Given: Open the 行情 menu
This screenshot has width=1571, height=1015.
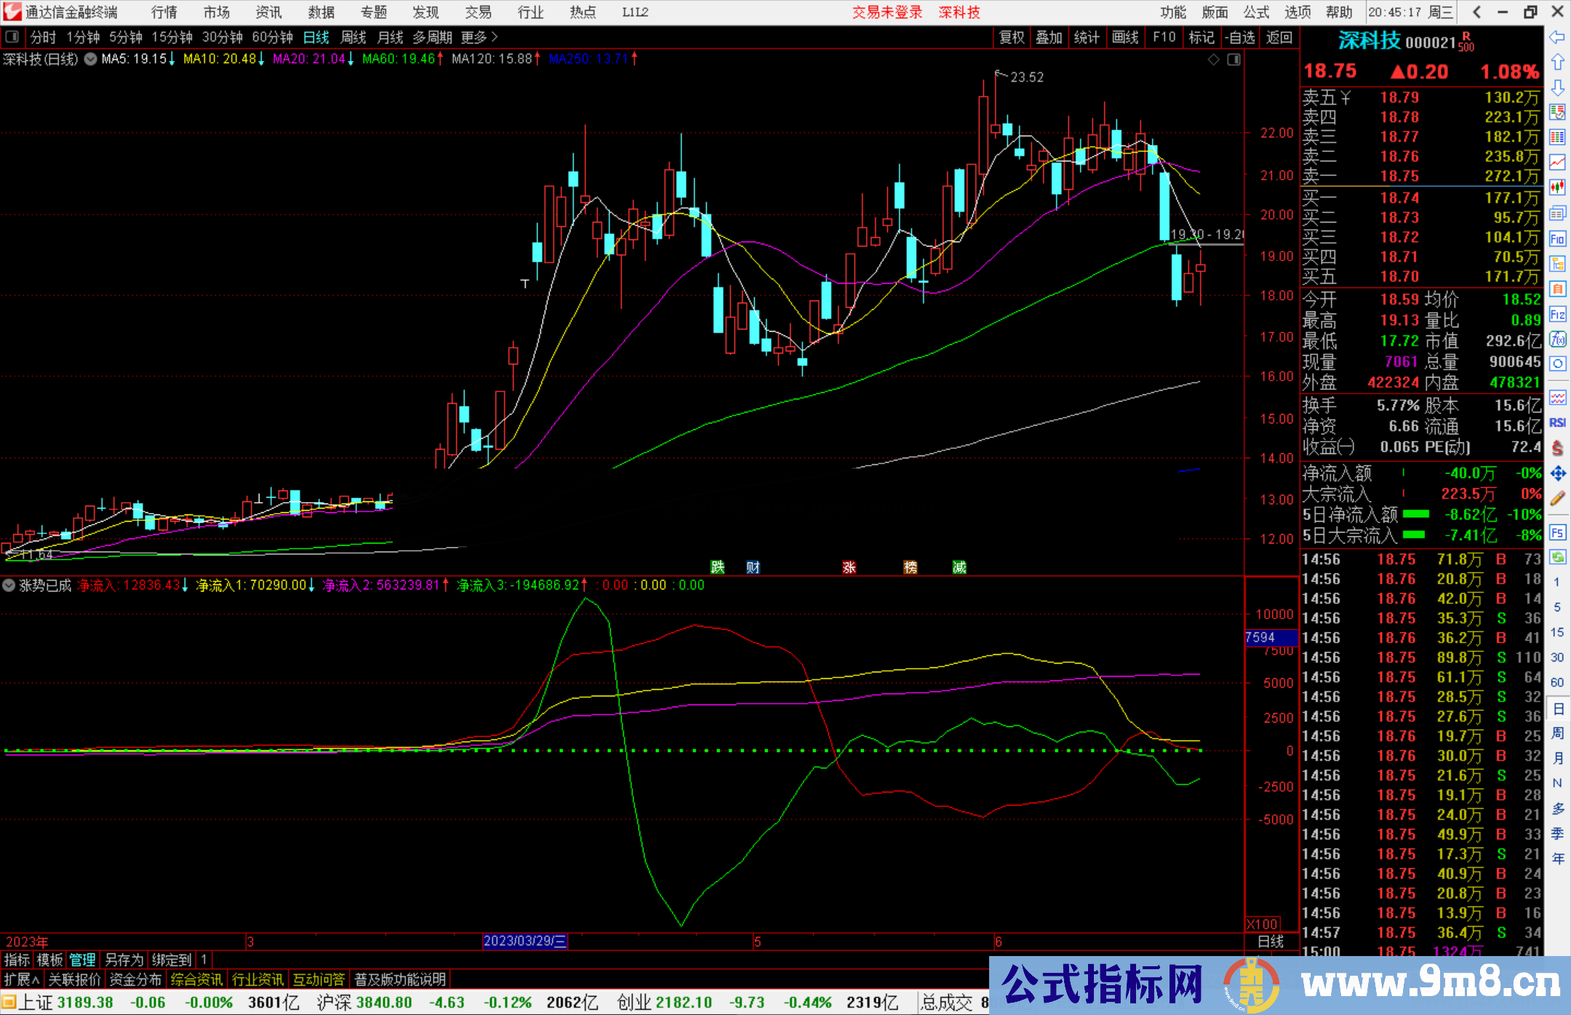Looking at the screenshot, I should click(x=164, y=12).
